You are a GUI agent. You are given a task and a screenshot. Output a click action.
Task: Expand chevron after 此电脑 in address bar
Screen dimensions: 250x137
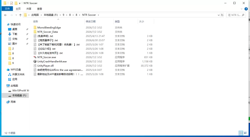41,15
